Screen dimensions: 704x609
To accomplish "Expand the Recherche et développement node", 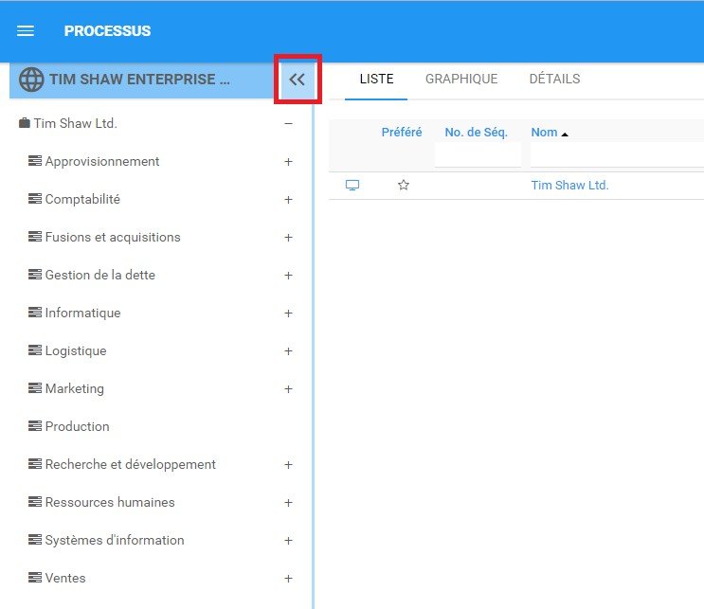I will (289, 465).
